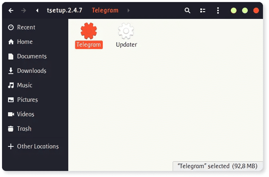The height and width of the screenshot is (177, 269).
Task: Go forward with the right arrow button
Action: coord(24,10)
